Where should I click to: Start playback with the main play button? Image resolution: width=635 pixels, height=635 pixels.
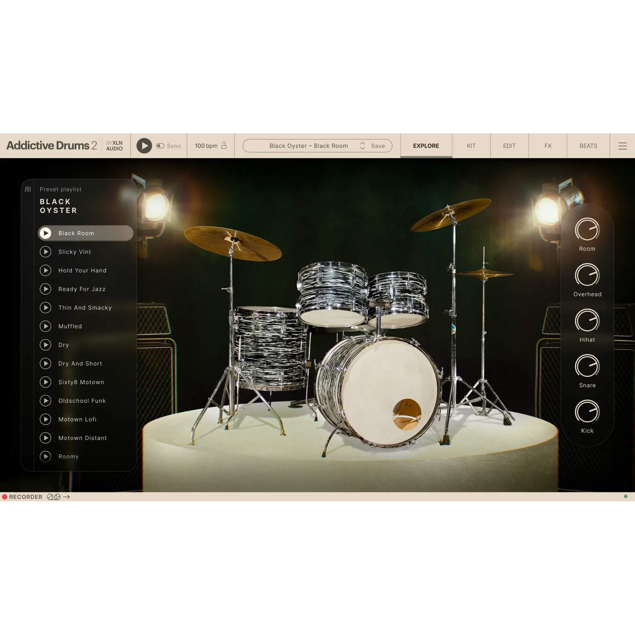click(x=144, y=146)
